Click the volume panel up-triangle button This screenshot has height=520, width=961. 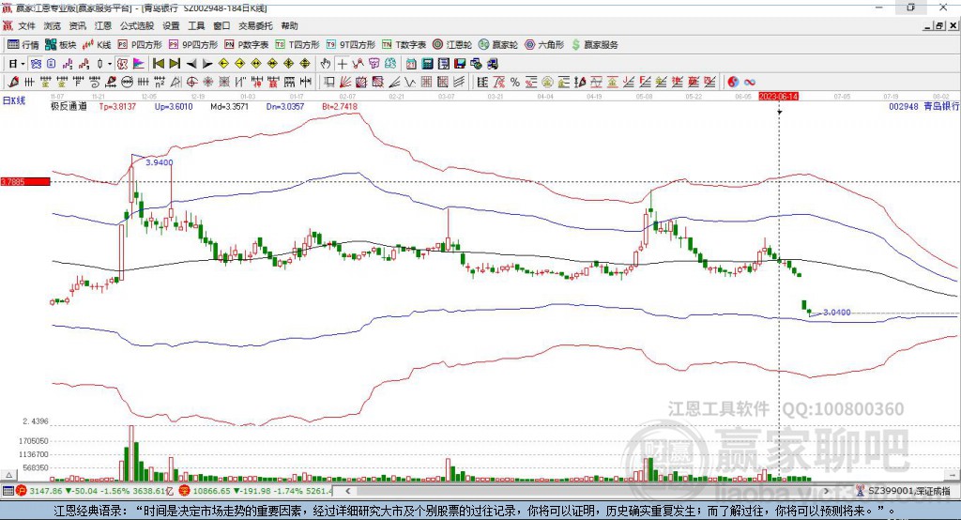click(8, 475)
